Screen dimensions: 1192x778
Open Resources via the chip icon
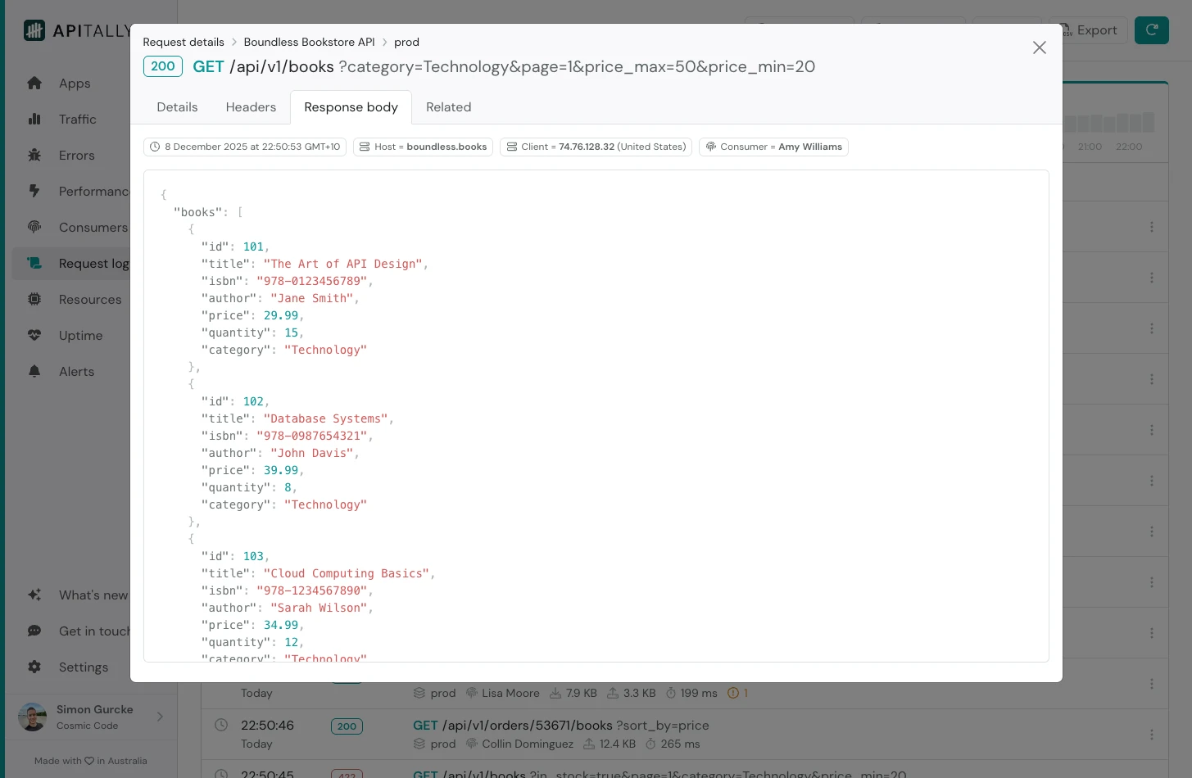click(34, 300)
